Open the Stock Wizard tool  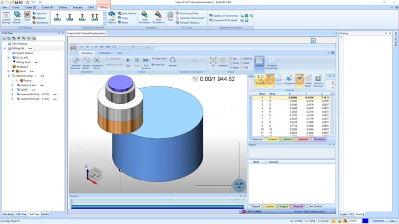pos(17,17)
